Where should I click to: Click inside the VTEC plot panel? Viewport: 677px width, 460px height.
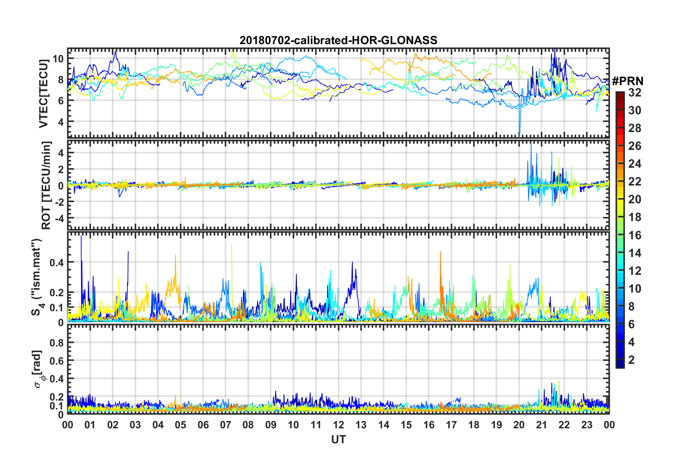click(x=338, y=93)
